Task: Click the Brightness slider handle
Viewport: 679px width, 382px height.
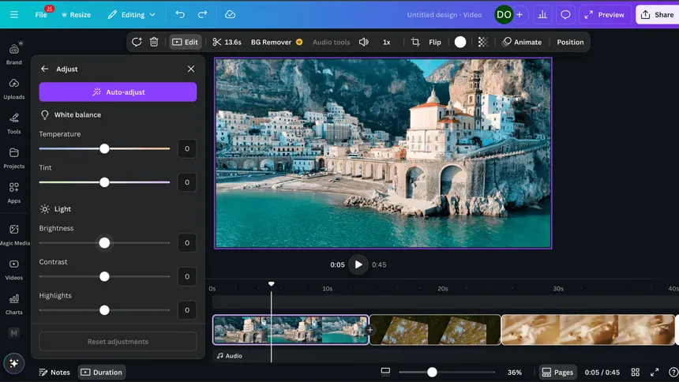Action: 104,243
